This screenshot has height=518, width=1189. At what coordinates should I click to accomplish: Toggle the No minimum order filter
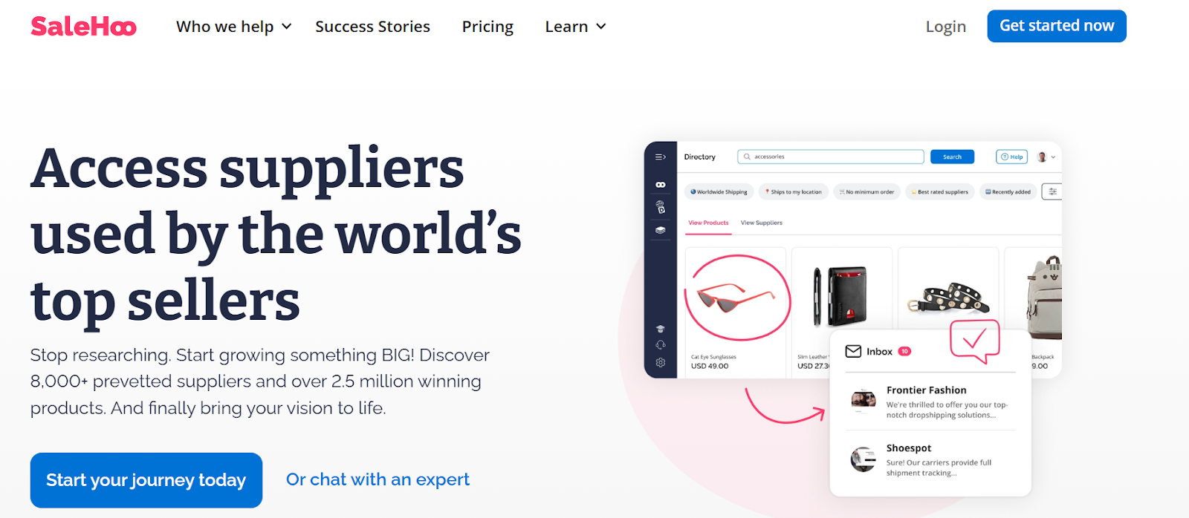[x=866, y=191]
